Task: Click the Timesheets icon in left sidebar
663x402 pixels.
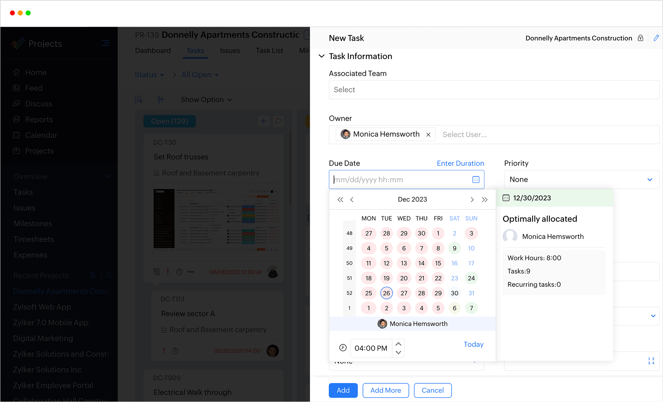Action: 33,239
